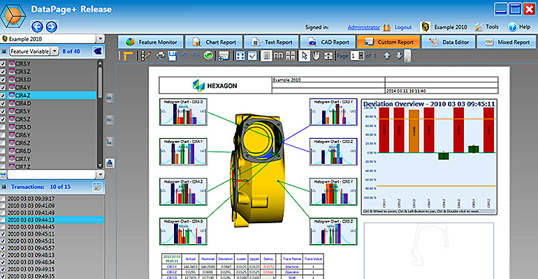Go to next page with down arrow
538x279 pixels.
tap(398, 56)
